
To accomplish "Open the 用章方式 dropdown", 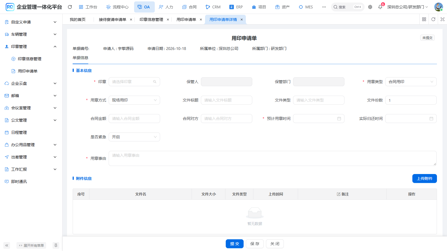I will (x=134, y=100).
